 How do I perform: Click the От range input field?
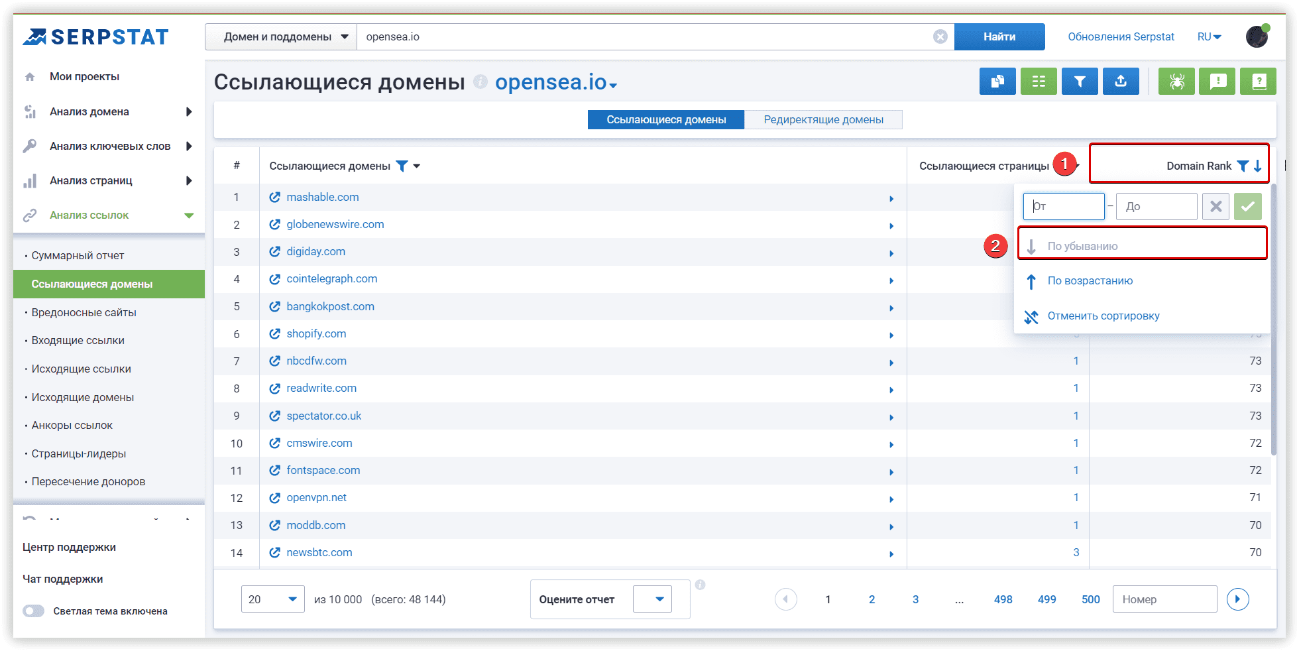tap(1064, 206)
